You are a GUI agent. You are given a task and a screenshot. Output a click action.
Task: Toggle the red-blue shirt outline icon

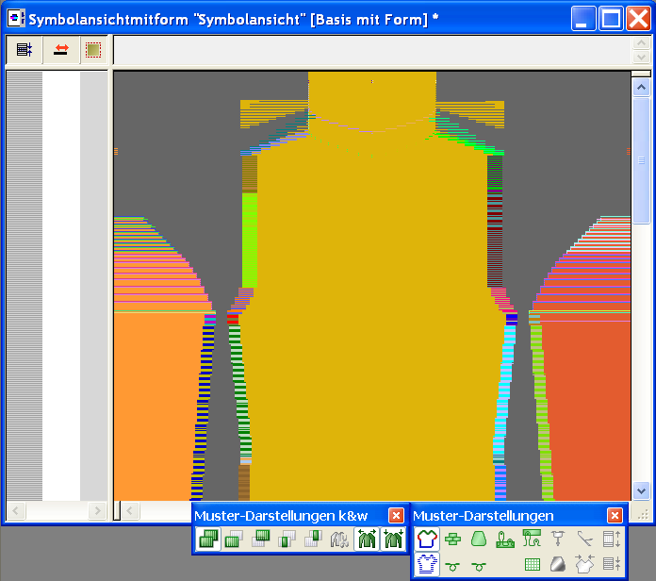(x=427, y=539)
